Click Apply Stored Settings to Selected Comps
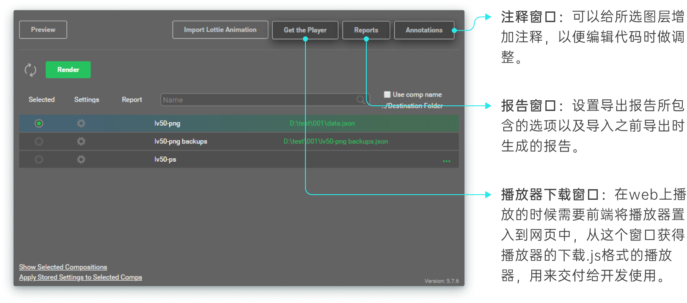The image size is (687, 303). (80, 277)
